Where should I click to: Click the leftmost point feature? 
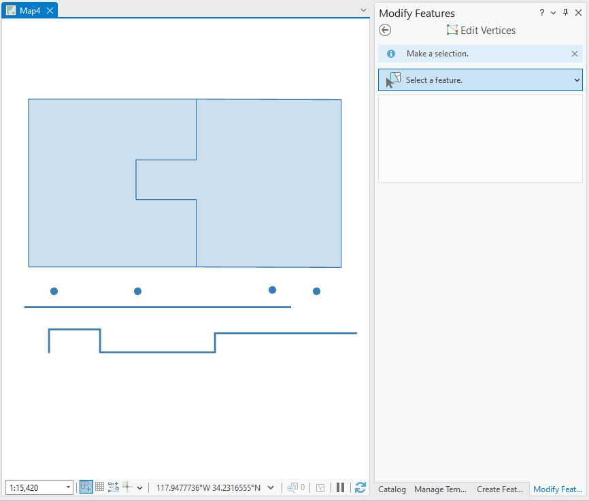[x=54, y=291]
